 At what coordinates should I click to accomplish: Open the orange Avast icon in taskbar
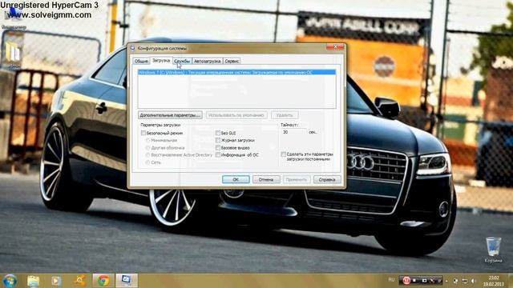click(x=79, y=281)
